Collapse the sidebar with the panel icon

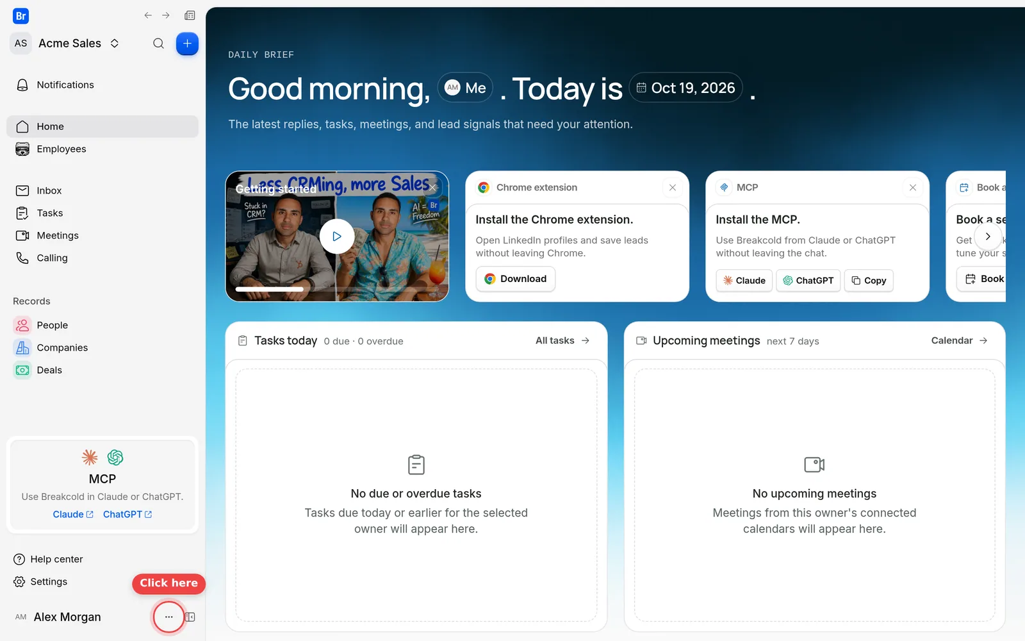pyautogui.click(x=190, y=617)
